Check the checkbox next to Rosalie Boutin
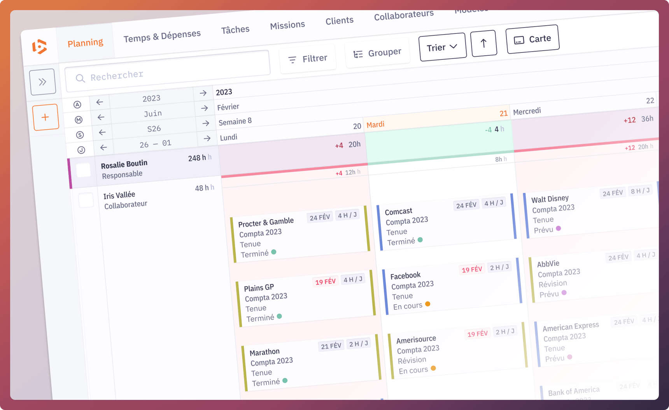This screenshot has width=669, height=410. click(83, 169)
